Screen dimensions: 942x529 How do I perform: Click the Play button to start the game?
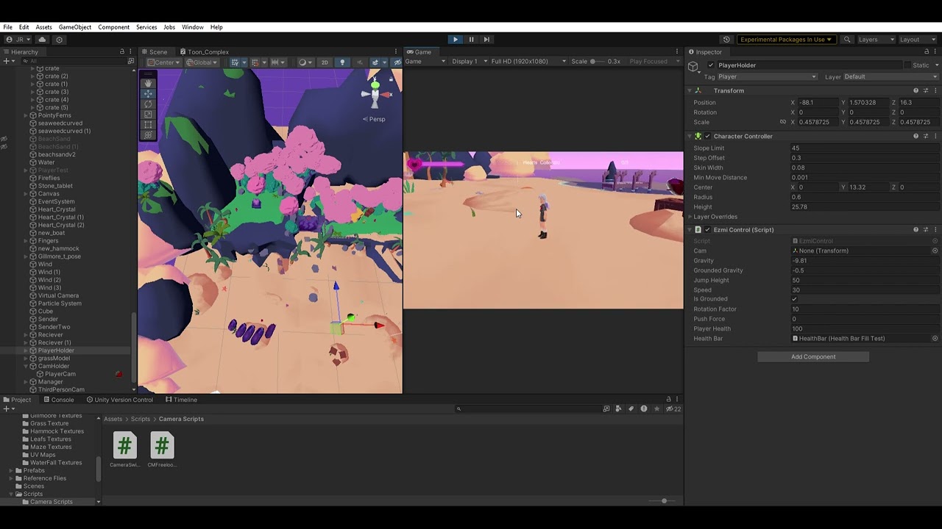click(455, 39)
